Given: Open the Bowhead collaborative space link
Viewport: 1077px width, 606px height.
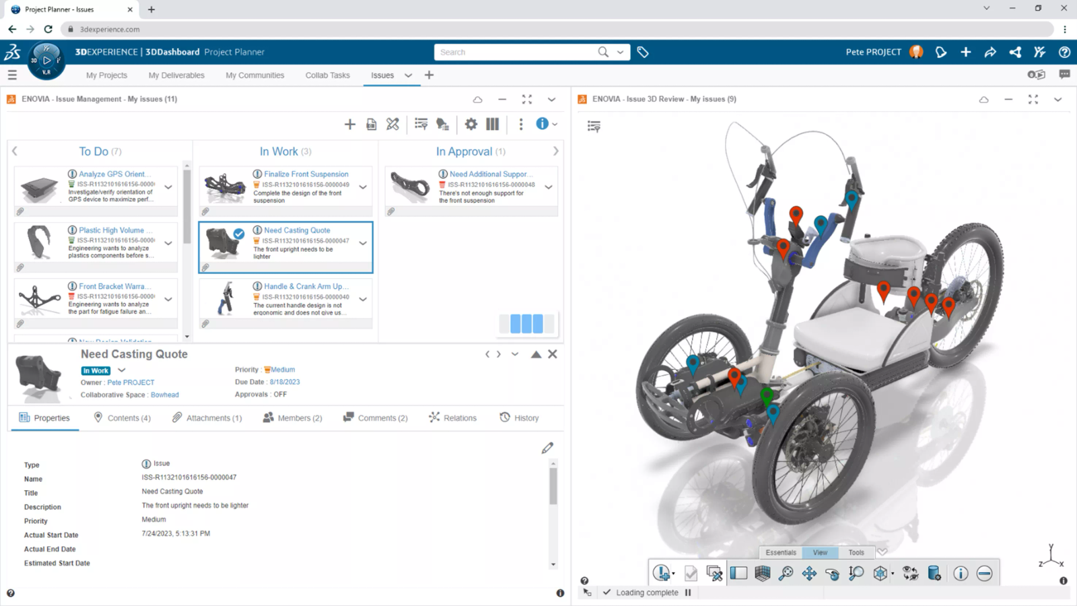Looking at the screenshot, I should point(164,395).
